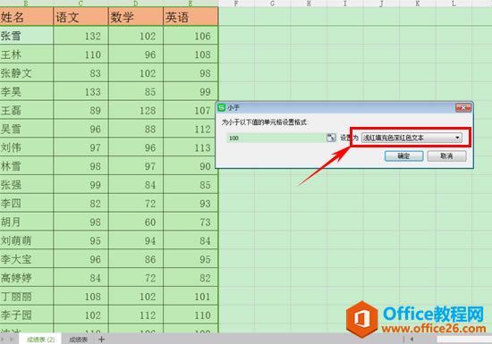Select the 数学 header cell
492x344 pixels.
136,17
